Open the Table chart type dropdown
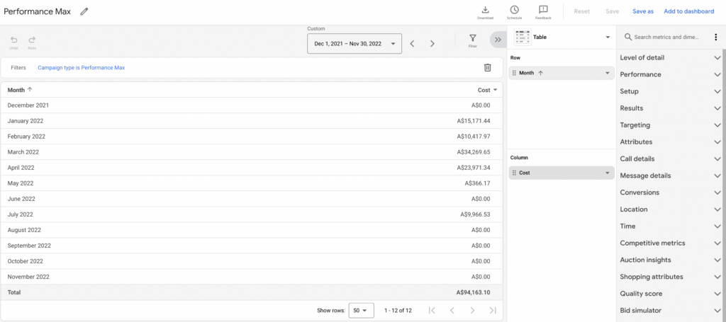The image size is (726, 322). pyautogui.click(x=562, y=37)
